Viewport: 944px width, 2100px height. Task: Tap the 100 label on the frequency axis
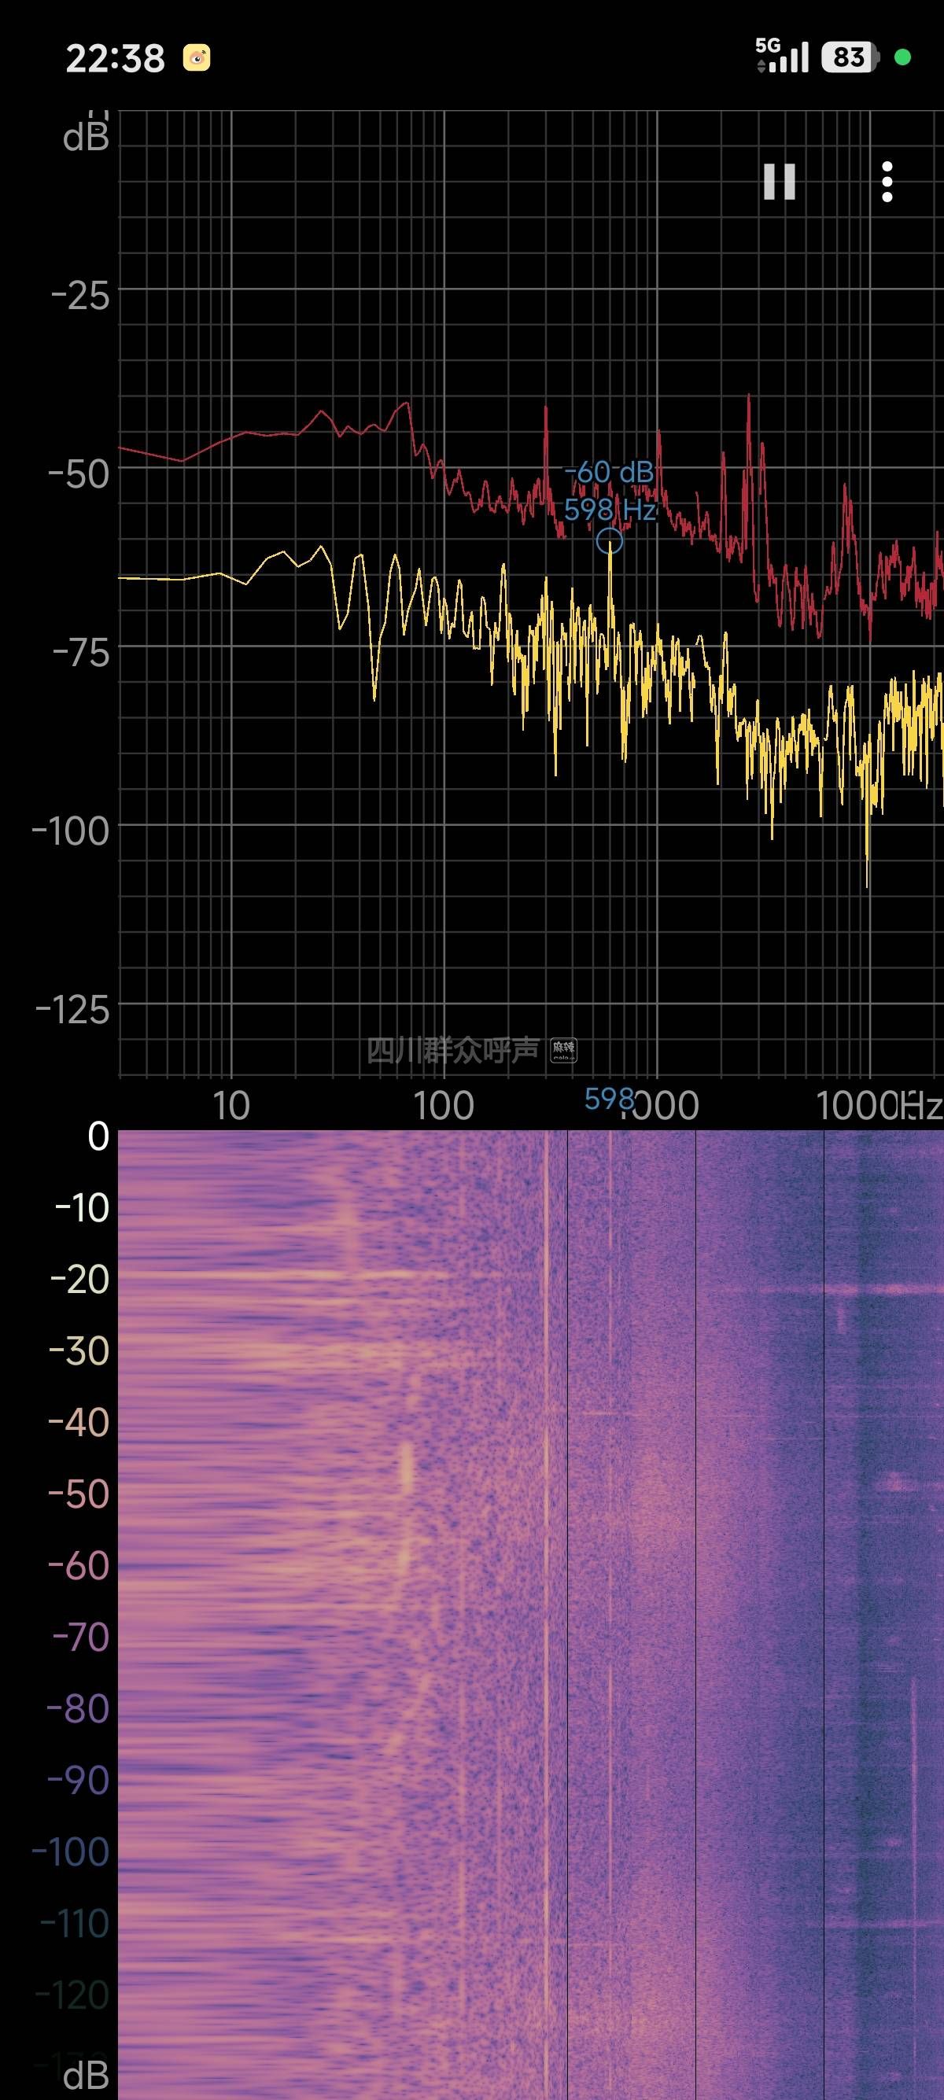coord(443,1107)
